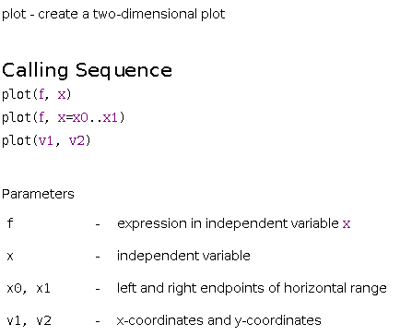Viewport: 400px width, 336px height.
Task: Click f in the plot(f, x=x0..x1) line
Action: (x=41, y=117)
